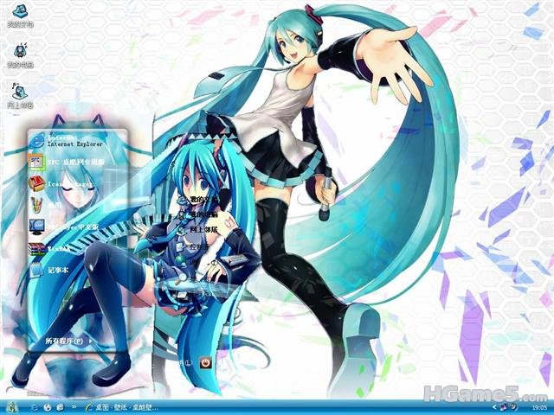
Task: Open the monitor icon player entry
Action: tap(63, 227)
